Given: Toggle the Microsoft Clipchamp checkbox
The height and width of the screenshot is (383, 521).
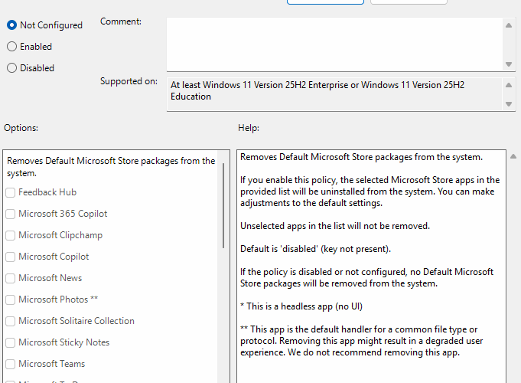Looking at the screenshot, I should pyautogui.click(x=11, y=235).
